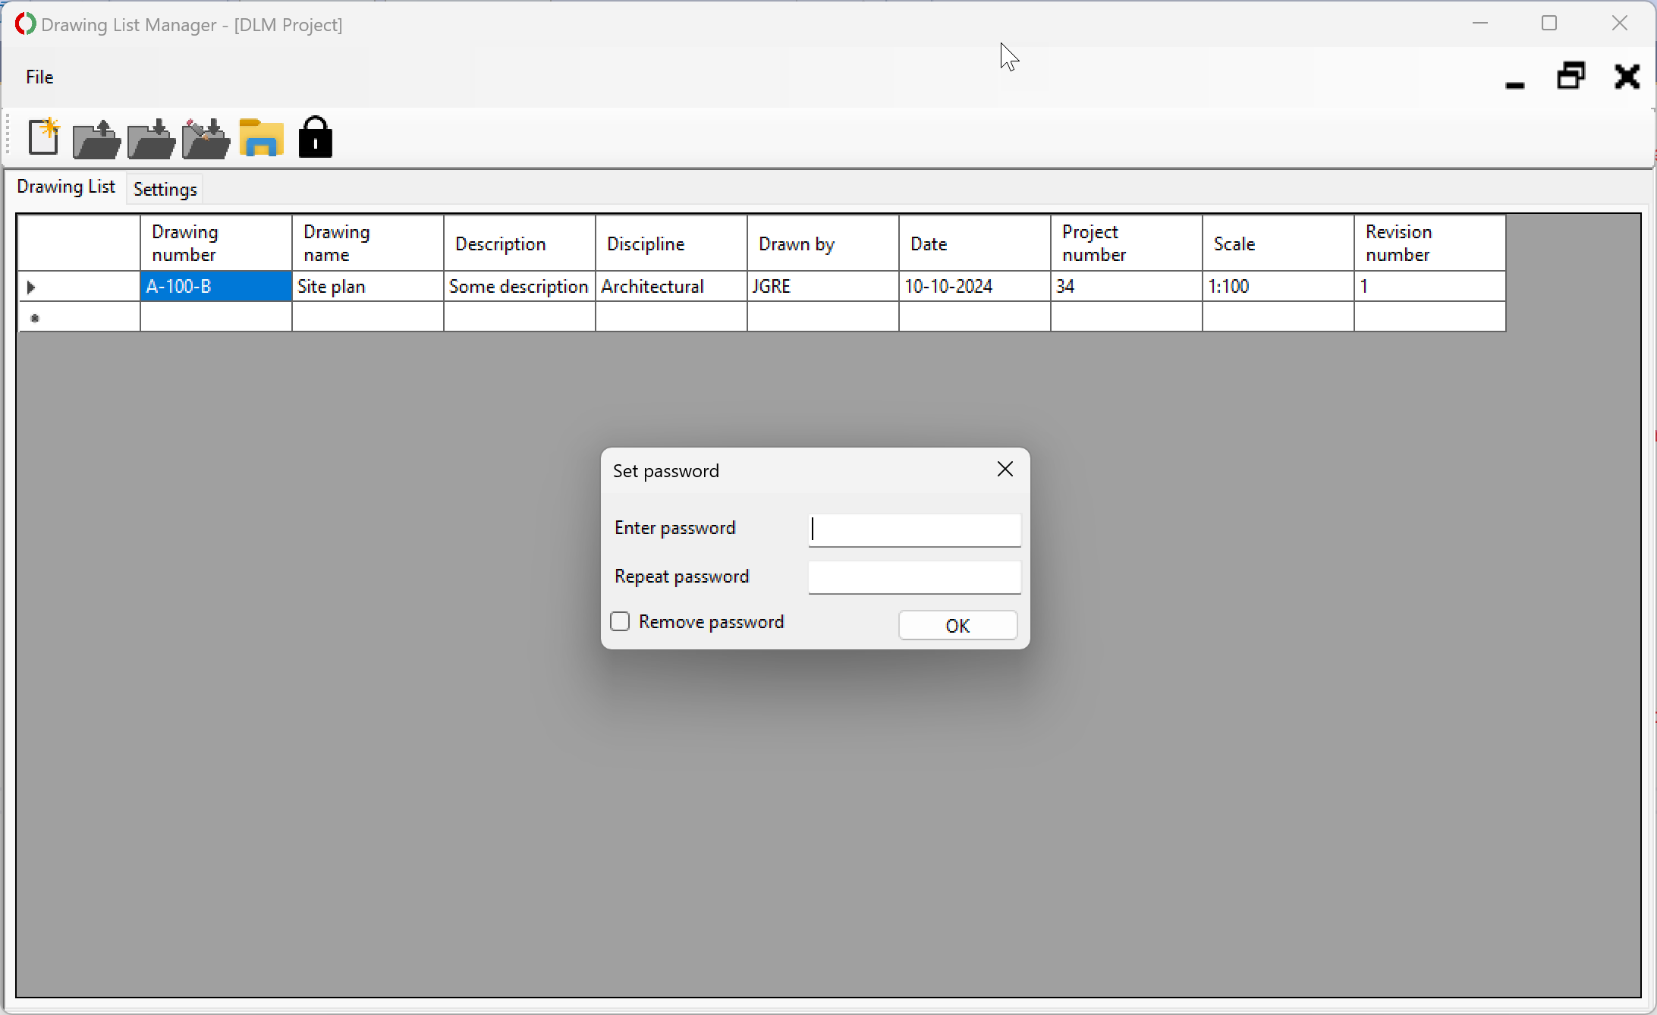The image size is (1657, 1015).
Task: Select the Drawing List tab
Action: [66, 187]
